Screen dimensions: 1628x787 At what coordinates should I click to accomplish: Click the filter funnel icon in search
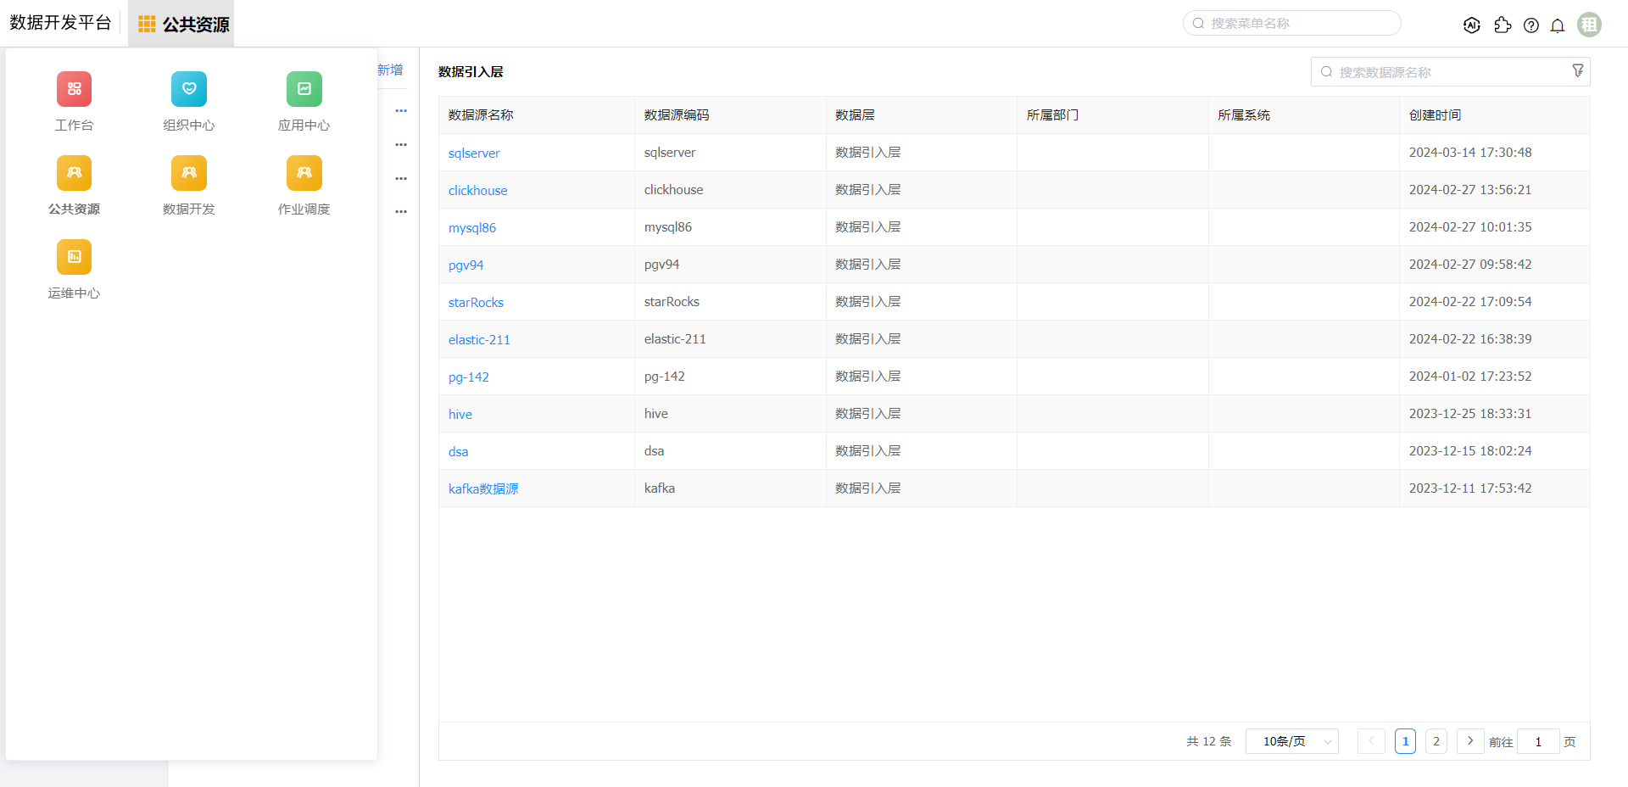[1577, 71]
